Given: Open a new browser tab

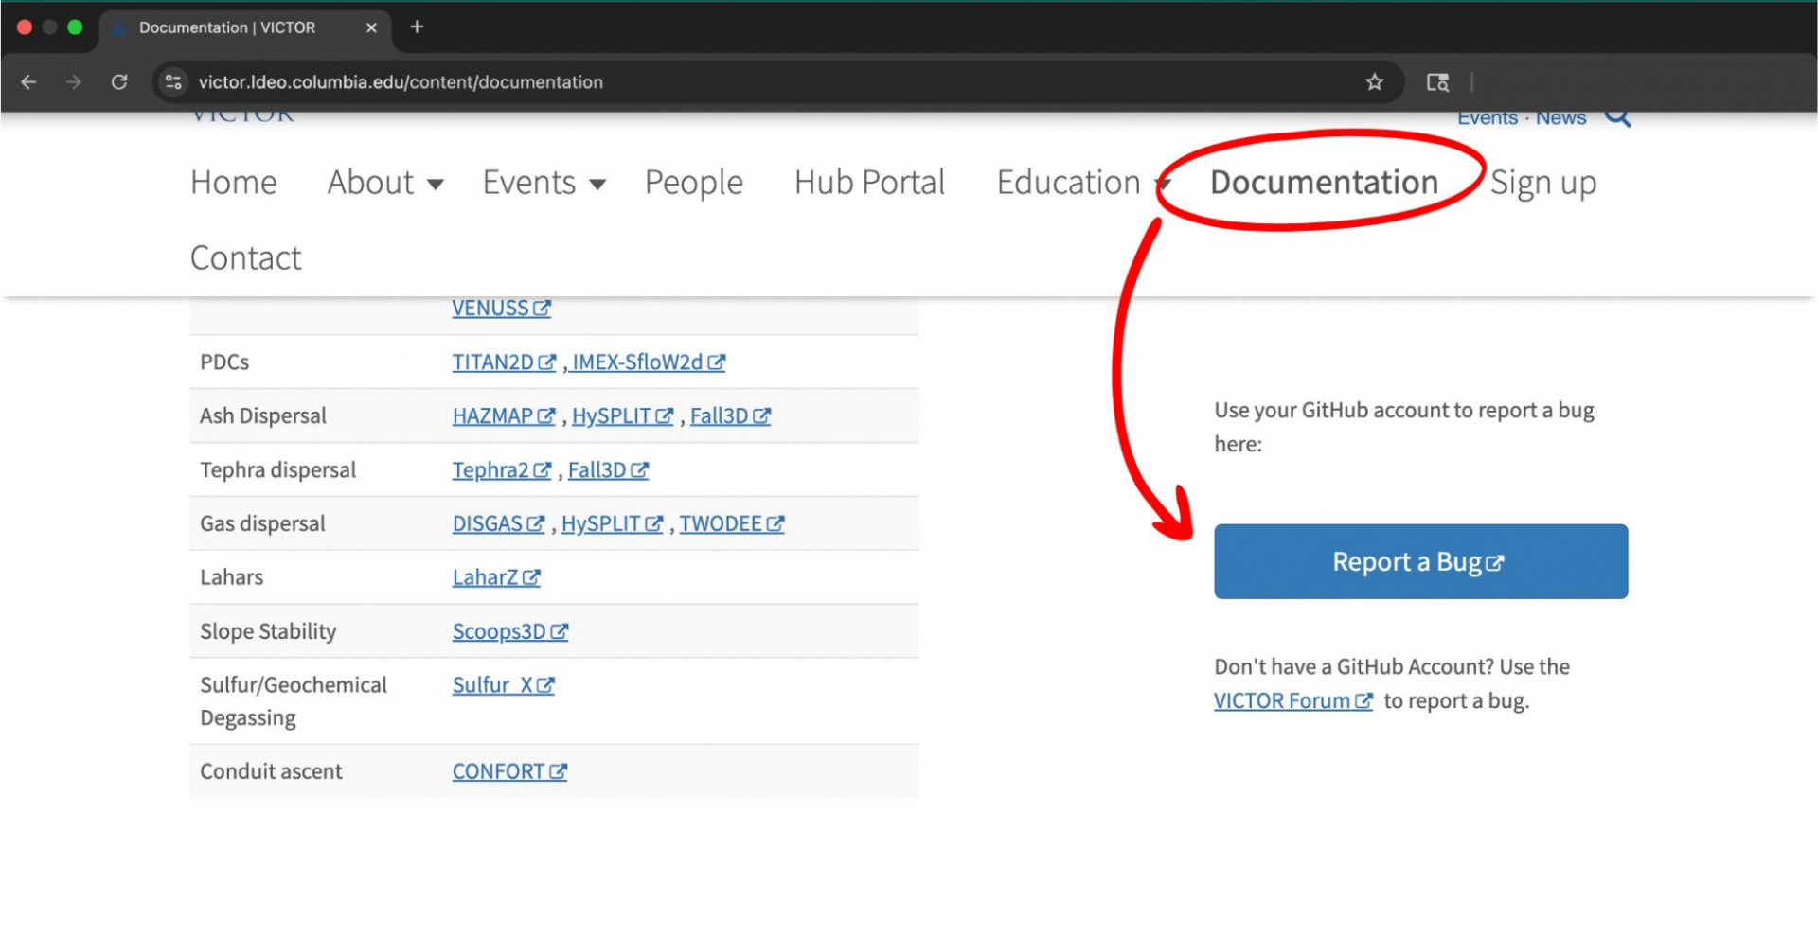Looking at the screenshot, I should pos(417,27).
